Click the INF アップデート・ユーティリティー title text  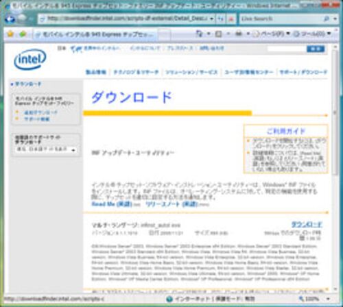coord(132,153)
